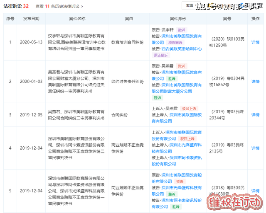266x213 pixels.
Task: Select the 案件身份 column header
Action: coord(178,19)
